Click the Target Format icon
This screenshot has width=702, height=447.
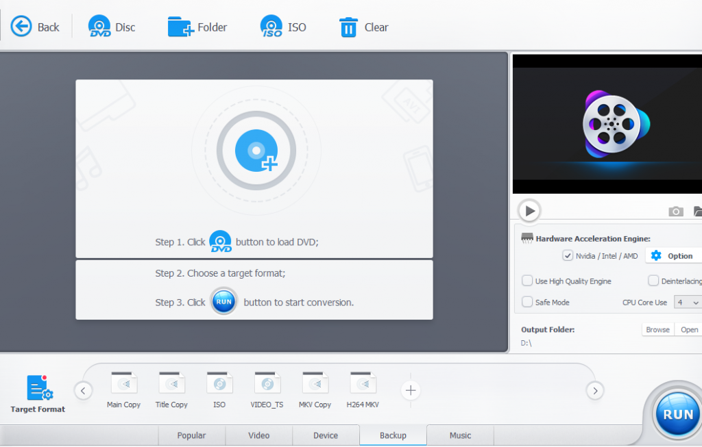[38, 394]
